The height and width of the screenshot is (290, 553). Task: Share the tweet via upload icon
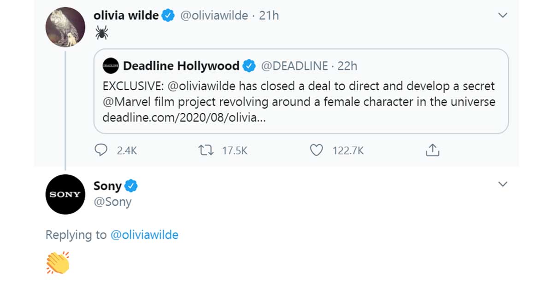tap(432, 150)
